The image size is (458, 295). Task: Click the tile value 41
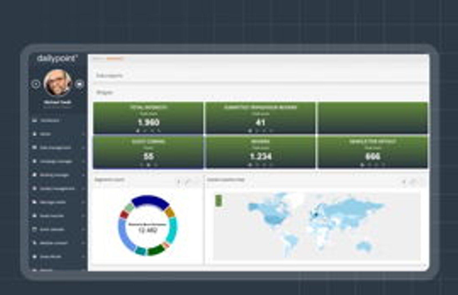coord(260,122)
